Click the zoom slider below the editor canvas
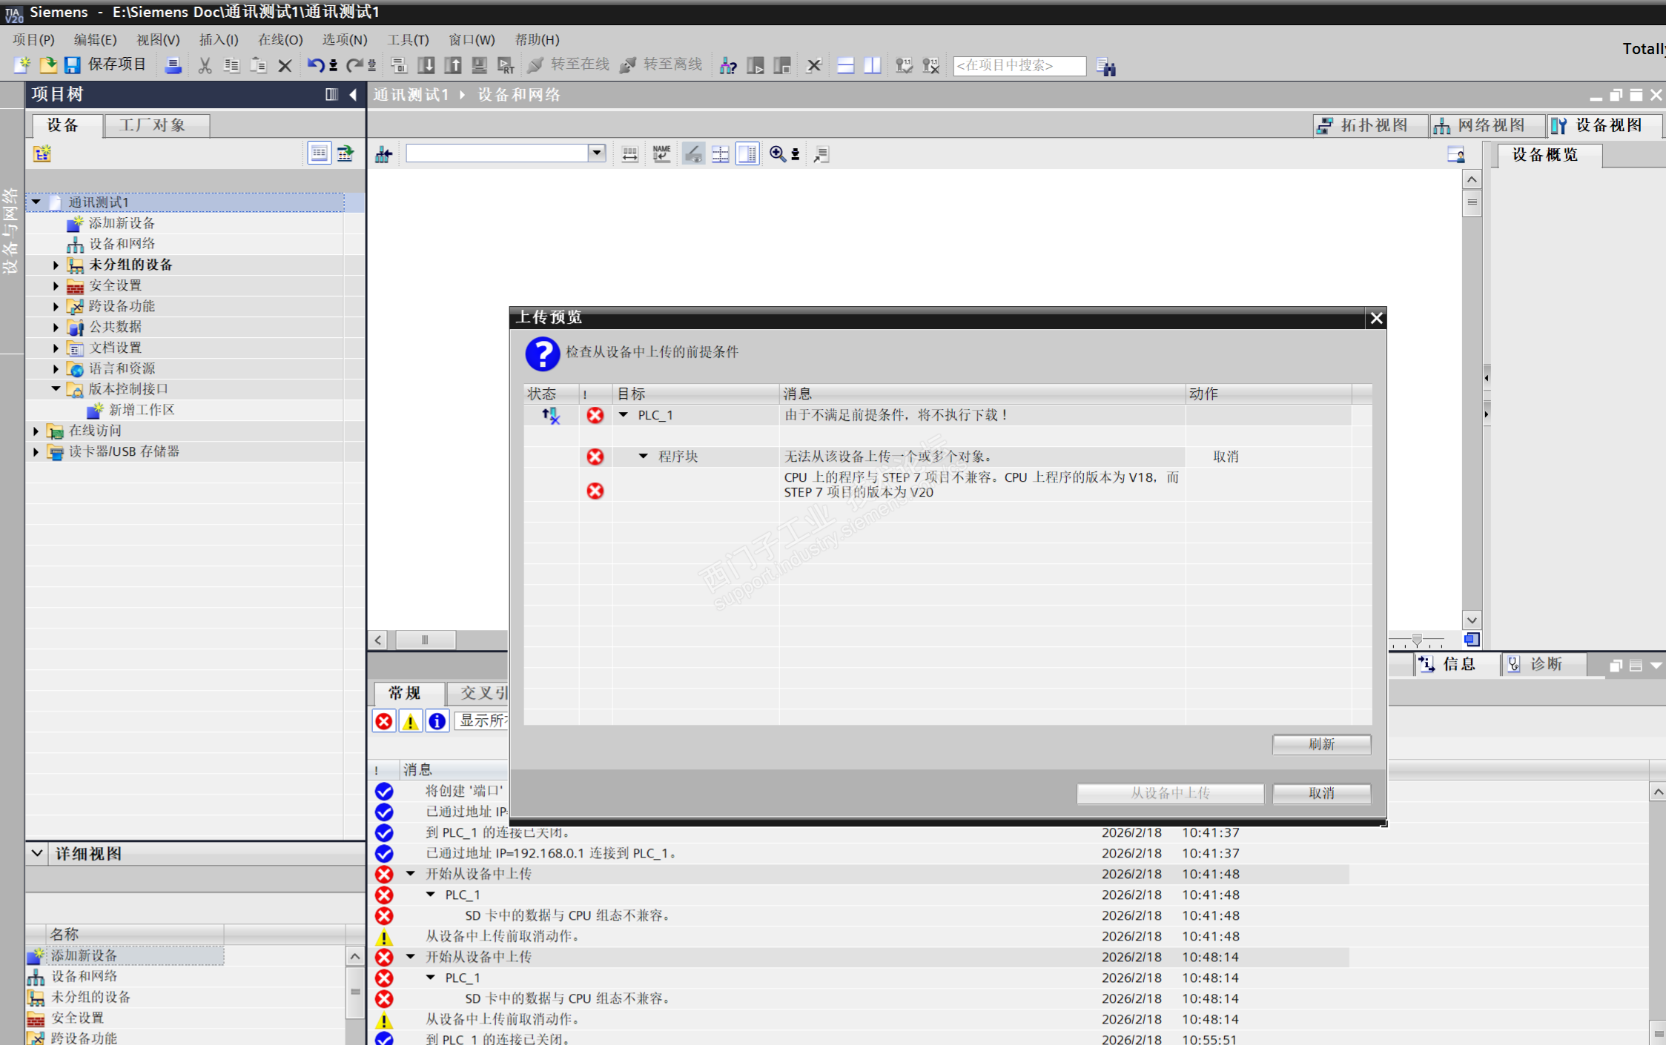The height and width of the screenshot is (1045, 1666). pos(1417,640)
